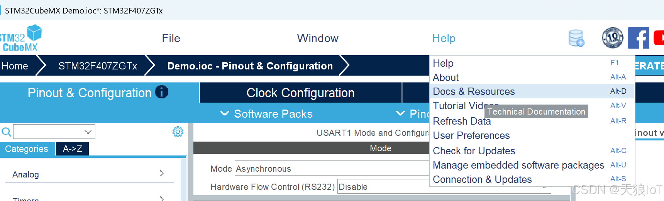Select Refresh Data menu item
Screen dimensions: 664x201
click(x=532, y=121)
